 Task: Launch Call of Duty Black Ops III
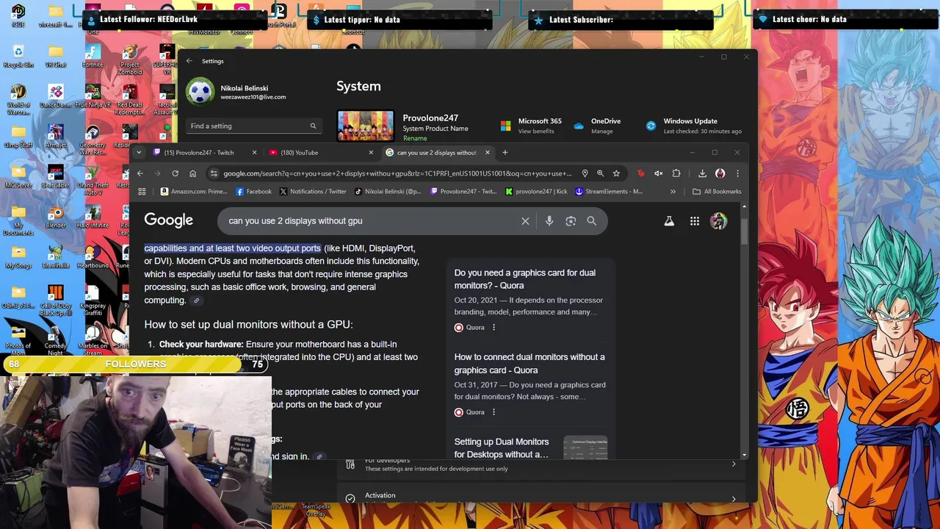click(x=56, y=301)
